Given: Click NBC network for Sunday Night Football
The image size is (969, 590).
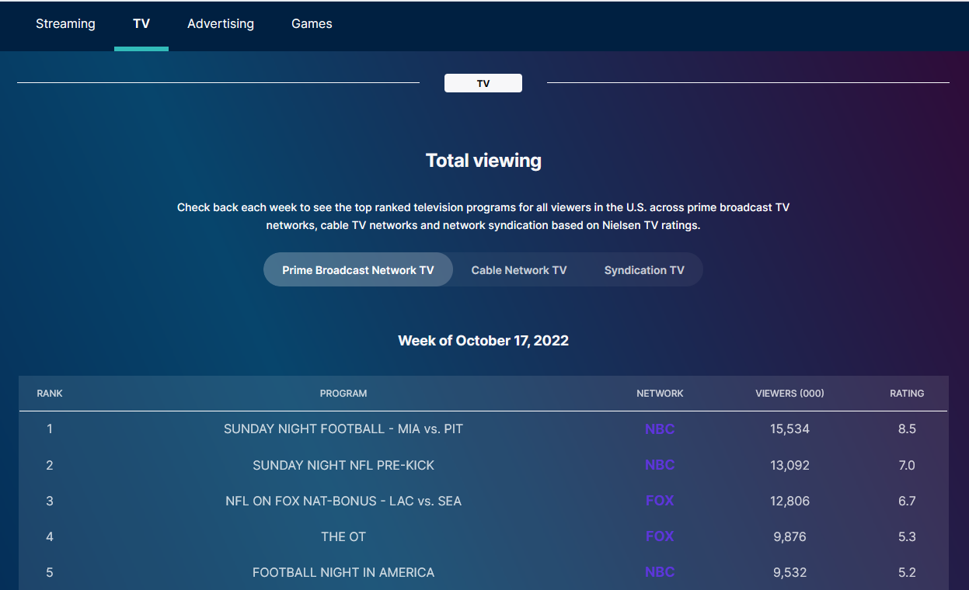Looking at the screenshot, I should pos(660,429).
